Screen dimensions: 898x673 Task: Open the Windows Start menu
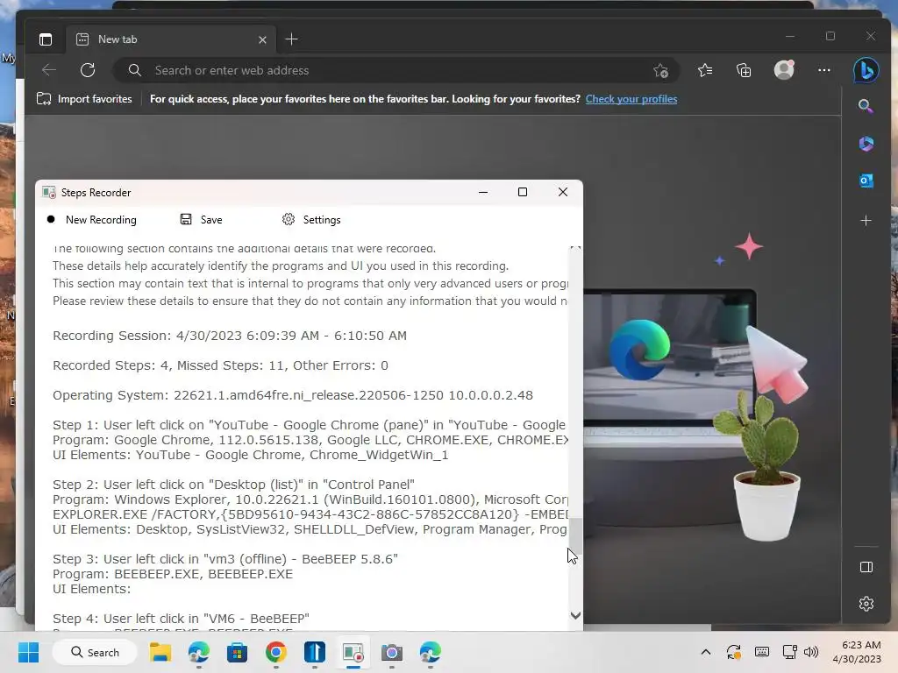tap(28, 652)
